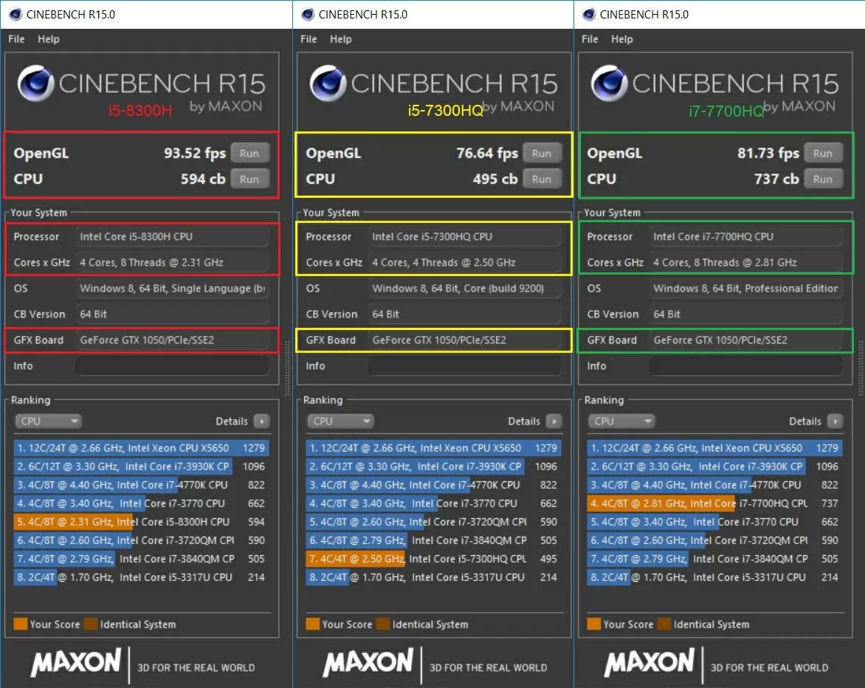Viewport: 865px width, 688px height.
Task: Expand Details arrow in i5-8300H window
Action: [261, 422]
